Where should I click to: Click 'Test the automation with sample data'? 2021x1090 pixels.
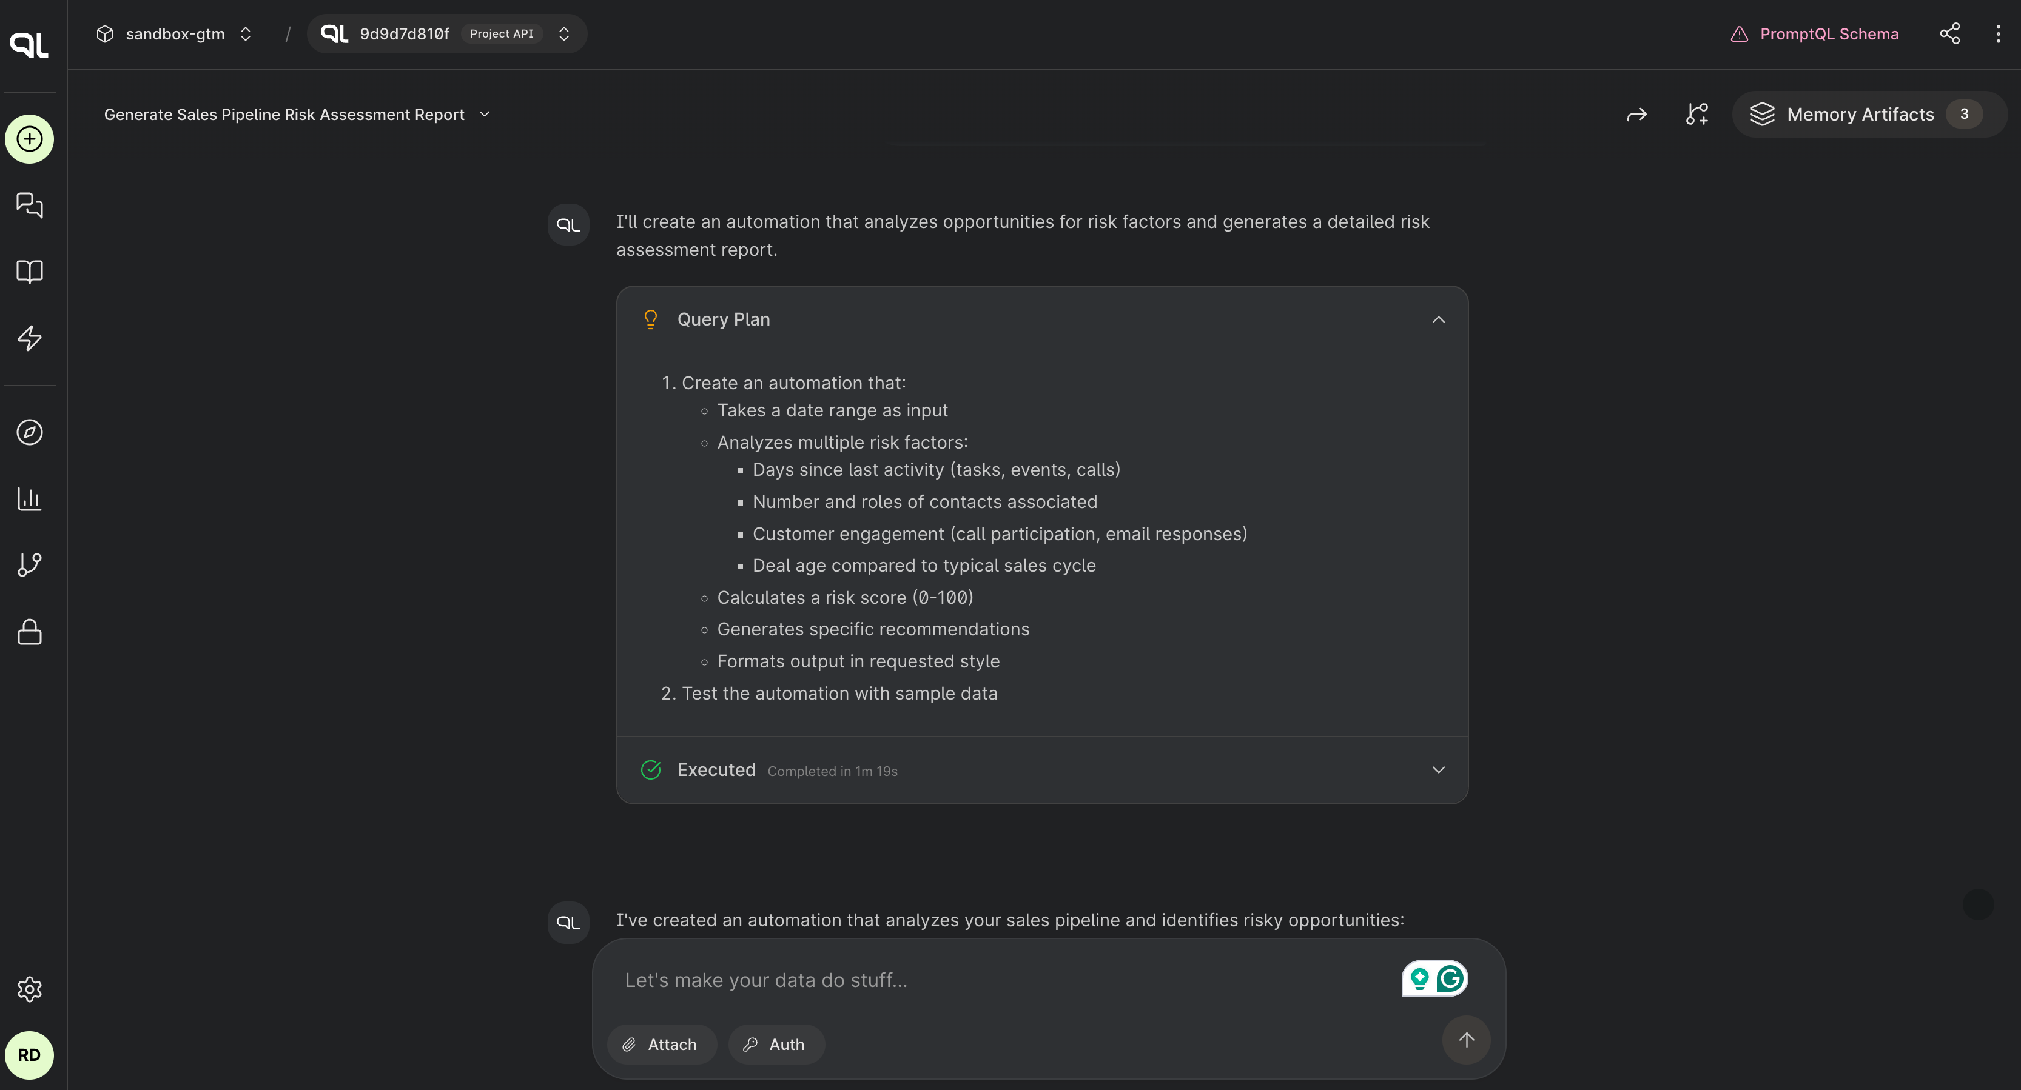click(x=839, y=693)
